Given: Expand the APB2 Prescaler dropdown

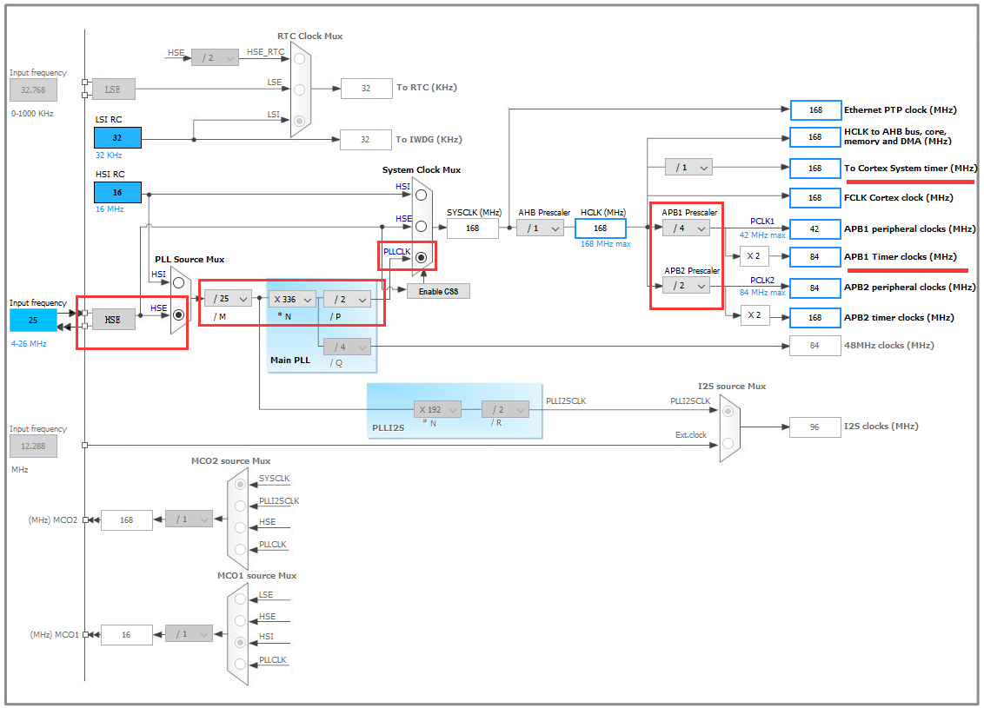Looking at the screenshot, I should (x=687, y=286).
